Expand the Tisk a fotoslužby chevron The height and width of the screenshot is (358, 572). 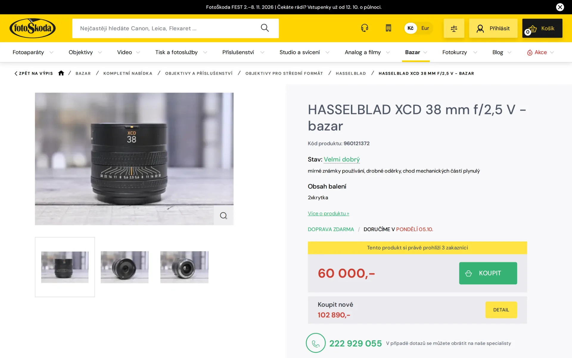205,53
